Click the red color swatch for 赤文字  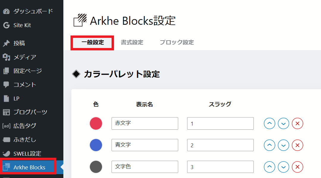(95, 123)
